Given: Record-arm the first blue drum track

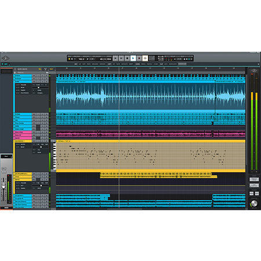Looking at the screenshot, I should coord(34,76).
